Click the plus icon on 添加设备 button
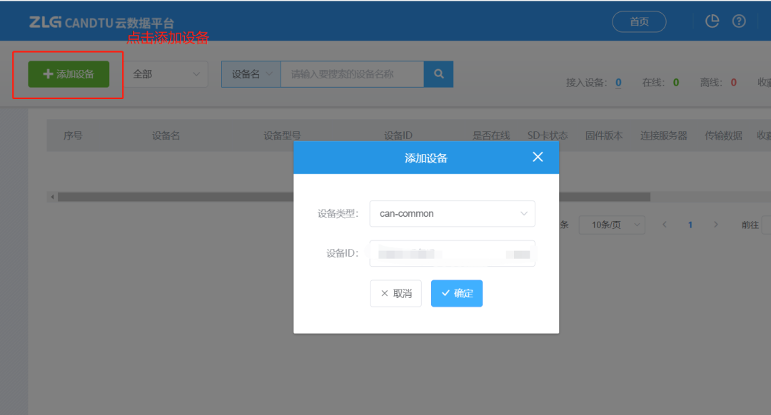 [47, 73]
